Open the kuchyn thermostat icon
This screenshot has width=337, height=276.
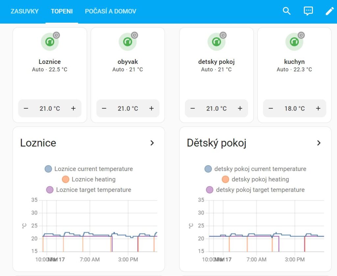coord(294,41)
